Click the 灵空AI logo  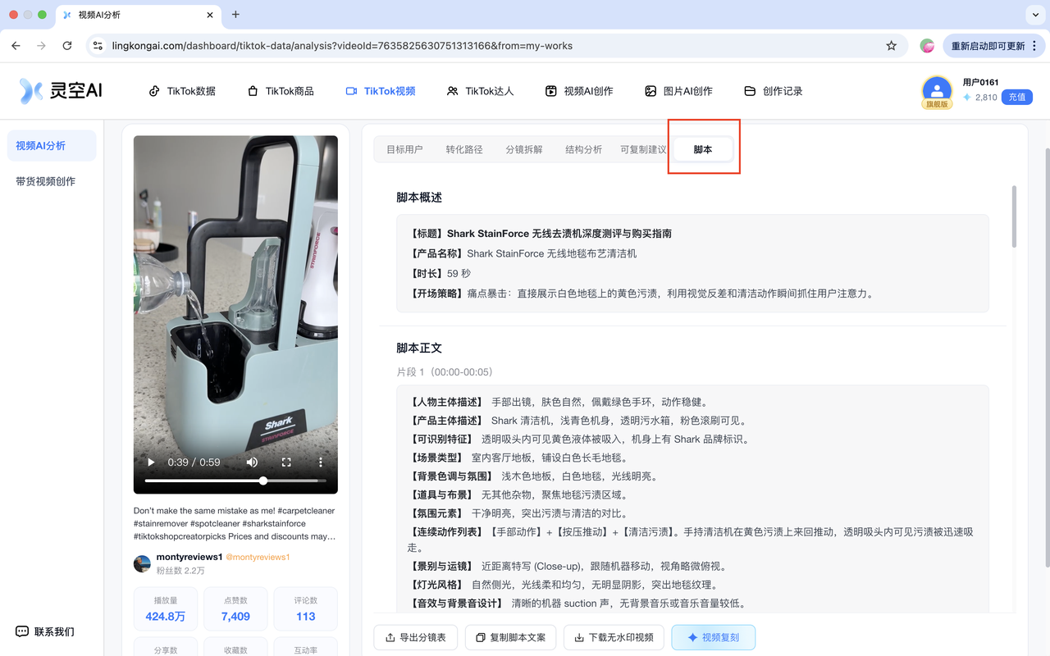(x=62, y=91)
